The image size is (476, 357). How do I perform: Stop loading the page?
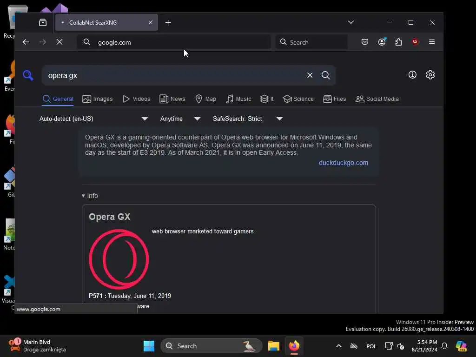[59, 42]
